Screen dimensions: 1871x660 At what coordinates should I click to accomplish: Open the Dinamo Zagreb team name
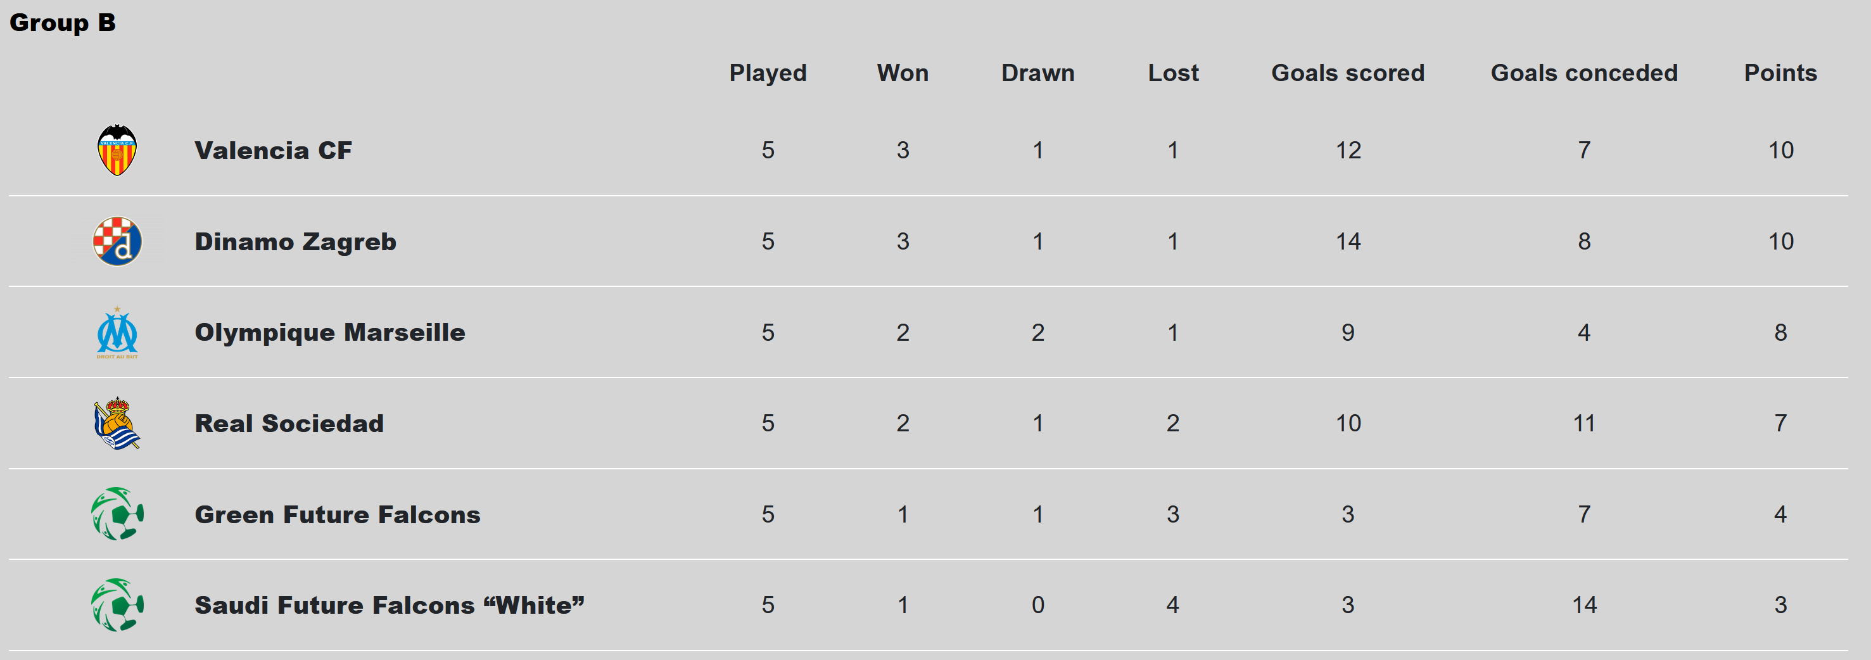click(295, 241)
